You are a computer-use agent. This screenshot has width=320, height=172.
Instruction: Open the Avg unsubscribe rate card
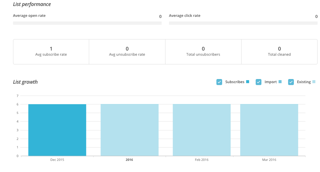127,52
